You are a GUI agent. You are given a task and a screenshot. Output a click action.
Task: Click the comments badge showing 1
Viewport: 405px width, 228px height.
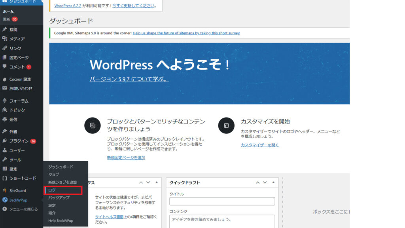28,67
